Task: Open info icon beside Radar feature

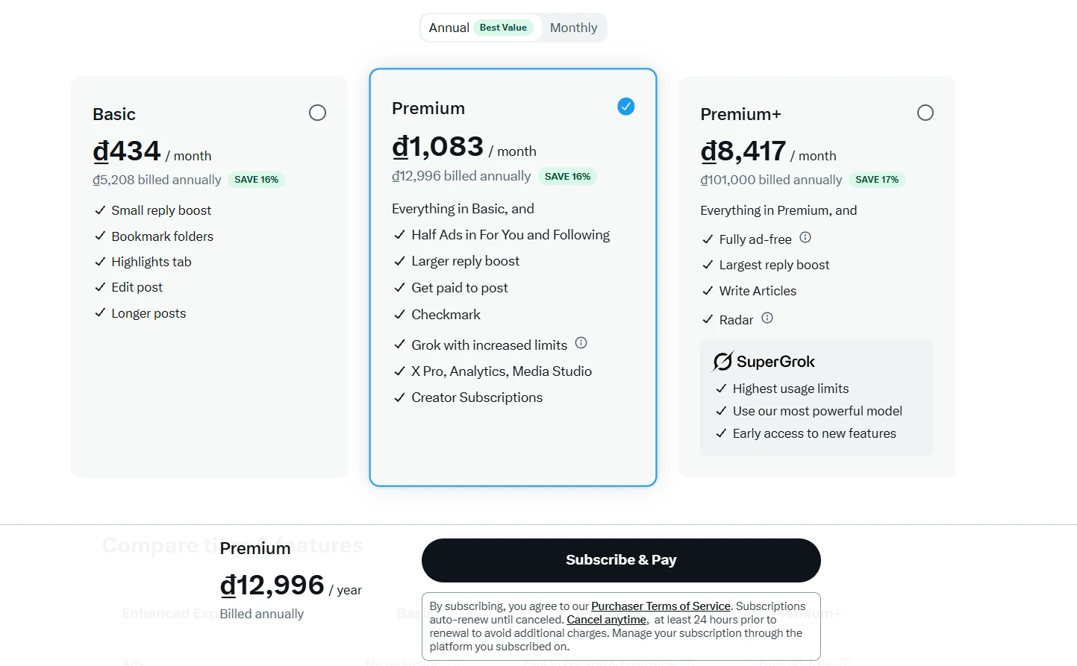Action: pos(767,318)
